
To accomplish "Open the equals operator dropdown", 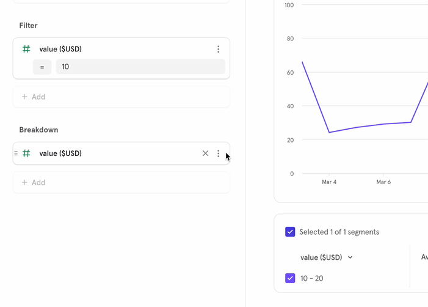I will click(x=42, y=67).
